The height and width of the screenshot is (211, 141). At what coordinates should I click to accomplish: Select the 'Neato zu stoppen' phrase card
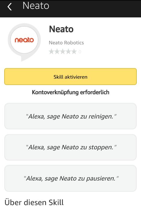point(70,147)
